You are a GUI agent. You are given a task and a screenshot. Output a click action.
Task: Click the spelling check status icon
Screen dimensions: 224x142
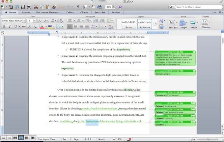pyautogui.click(x=129, y=139)
